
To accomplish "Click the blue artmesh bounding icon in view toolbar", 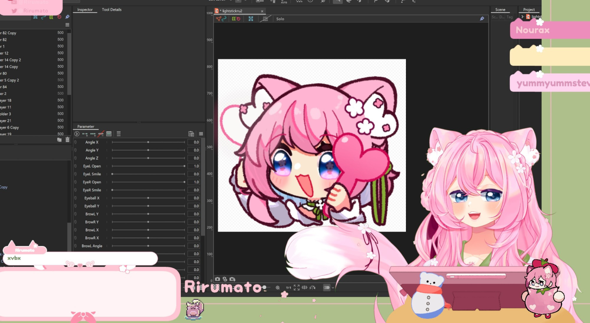I will [251, 19].
